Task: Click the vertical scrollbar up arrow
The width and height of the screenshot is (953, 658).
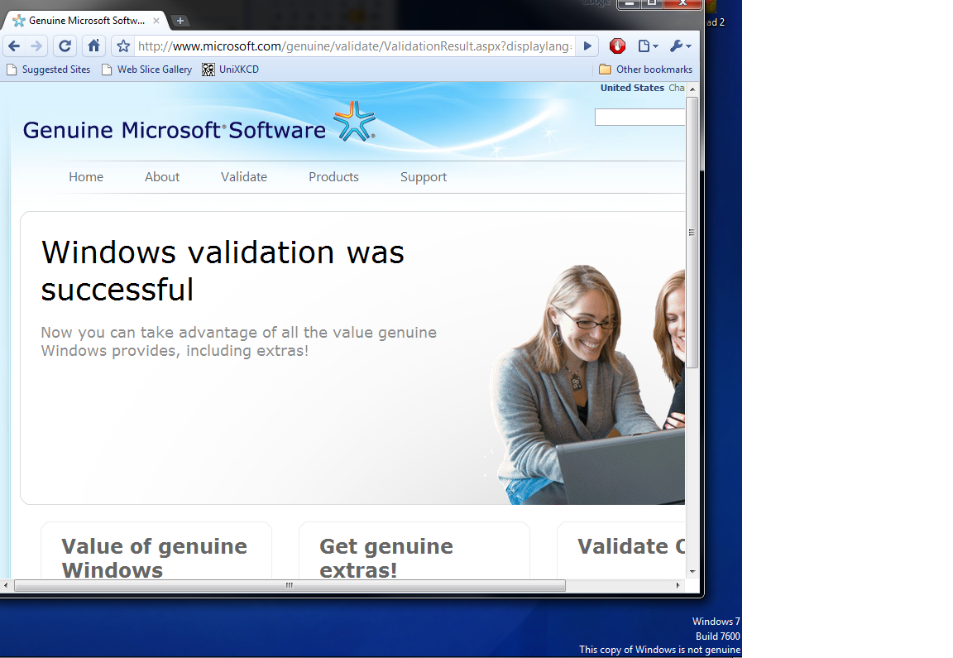Action: (x=692, y=89)
